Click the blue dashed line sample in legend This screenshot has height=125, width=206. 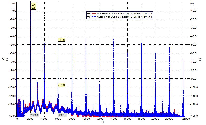pyautogui.click(x=94, y=17)
